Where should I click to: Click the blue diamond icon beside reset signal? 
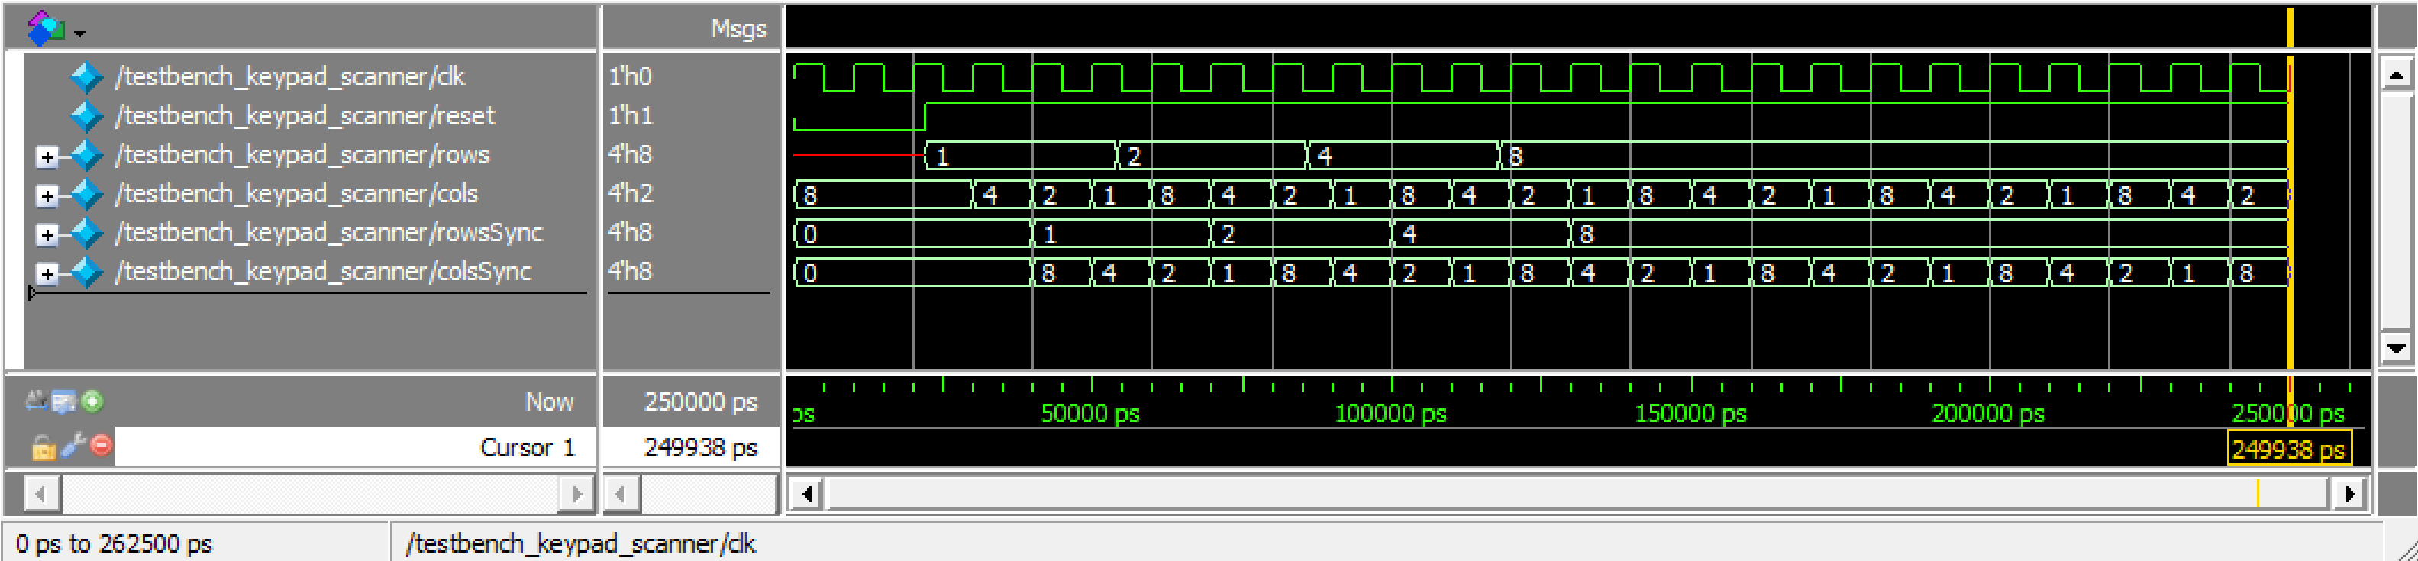pos(86,116)
